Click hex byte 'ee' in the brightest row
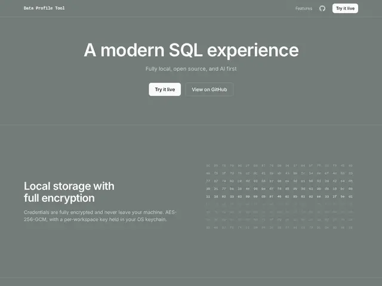The image size is (382, 286). (319, 197)
